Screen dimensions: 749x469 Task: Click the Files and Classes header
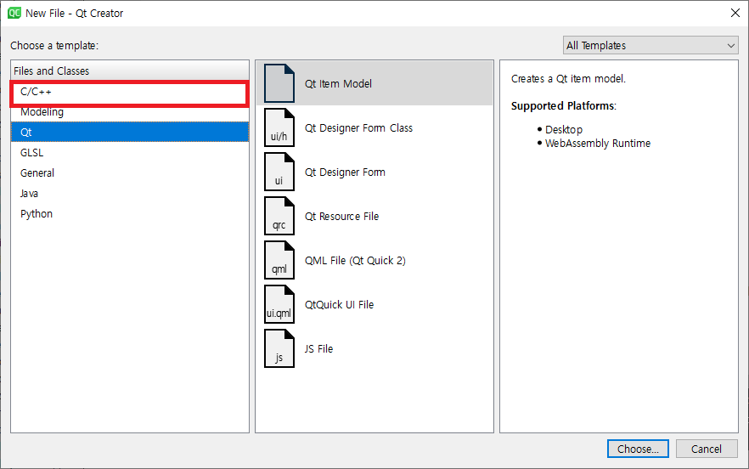click(130, 71)
